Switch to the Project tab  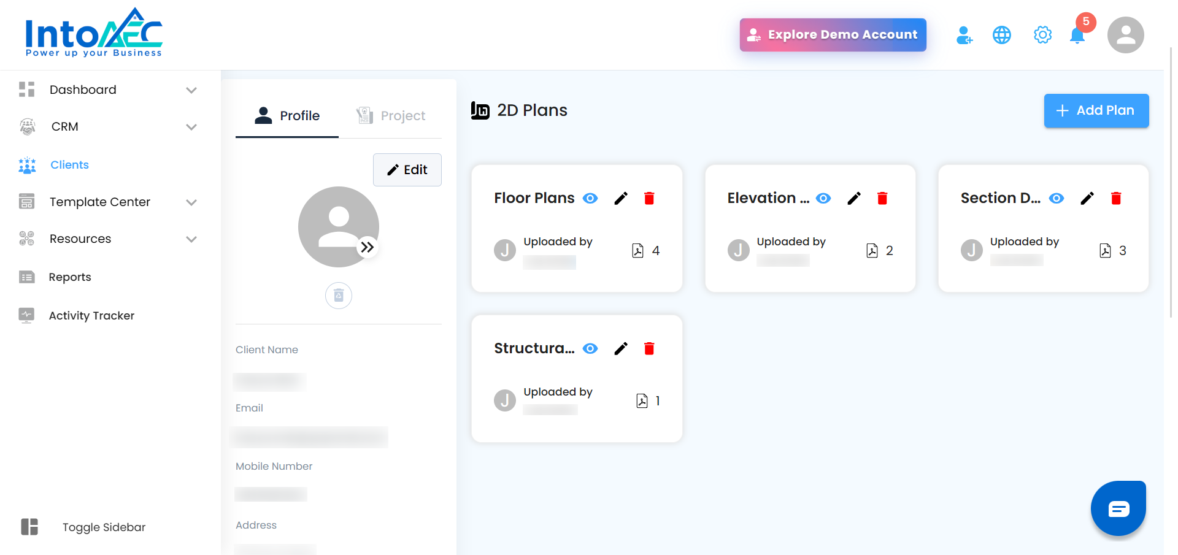[x=391, y=115]
